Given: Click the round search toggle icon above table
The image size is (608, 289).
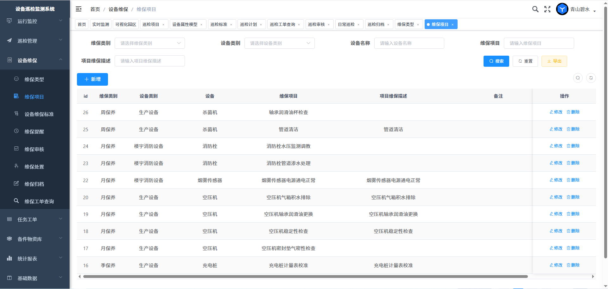Looking at the screenshot, I should 578,78.
